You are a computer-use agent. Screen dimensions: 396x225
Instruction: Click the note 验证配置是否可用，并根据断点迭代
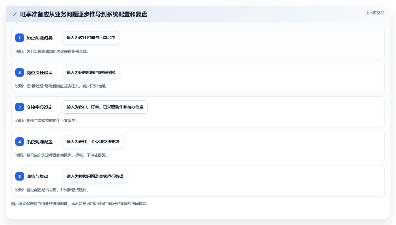coord(52,190)
